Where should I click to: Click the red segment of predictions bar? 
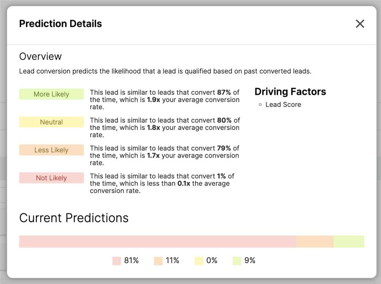[x=157, y=242]
